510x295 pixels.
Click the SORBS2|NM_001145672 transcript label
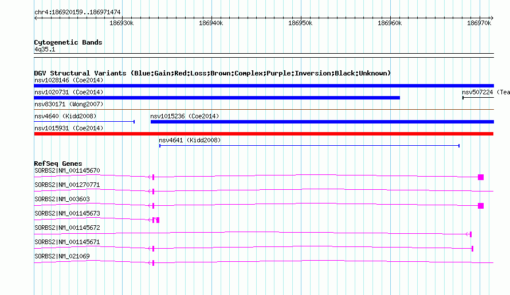67,228
